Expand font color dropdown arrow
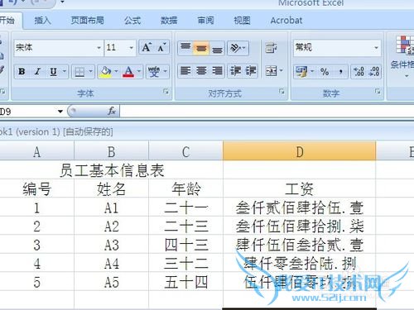This screenshot has height=310, width=414. (139, 71)
